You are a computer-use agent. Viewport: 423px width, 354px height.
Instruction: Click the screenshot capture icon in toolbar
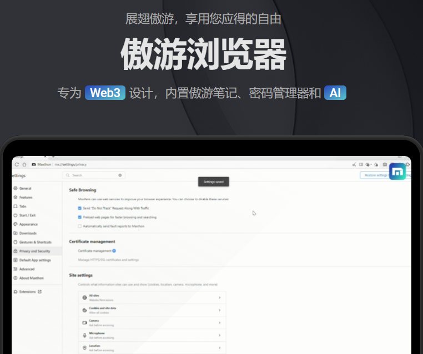(x=385, y=164)
